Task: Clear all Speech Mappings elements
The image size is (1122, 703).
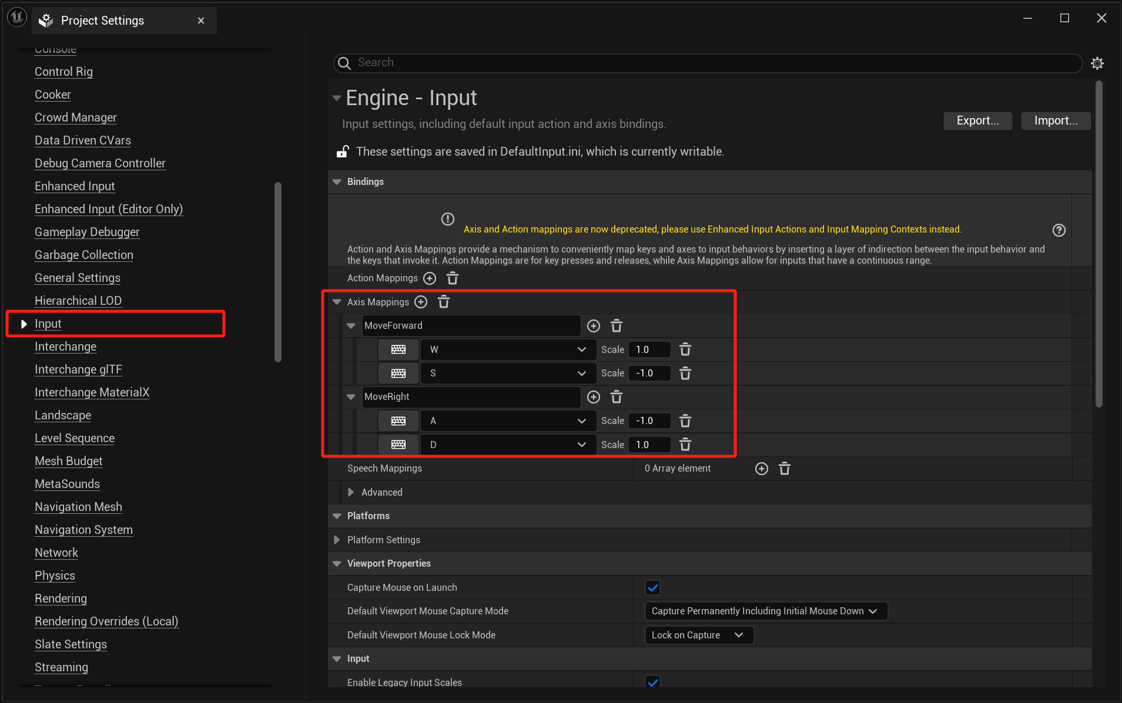Action: [785, 469]
